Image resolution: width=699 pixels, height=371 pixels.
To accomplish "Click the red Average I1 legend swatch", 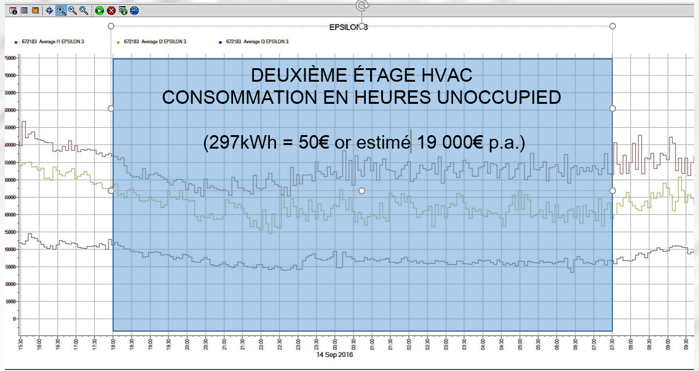I will [x=16, y=42].
